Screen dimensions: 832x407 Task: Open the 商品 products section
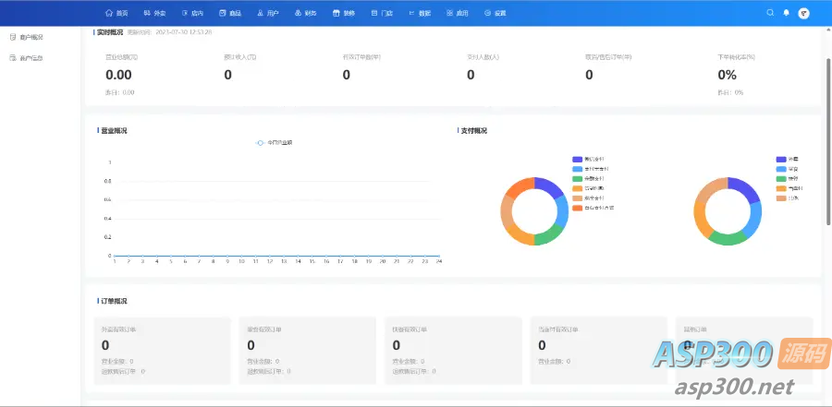229,14
